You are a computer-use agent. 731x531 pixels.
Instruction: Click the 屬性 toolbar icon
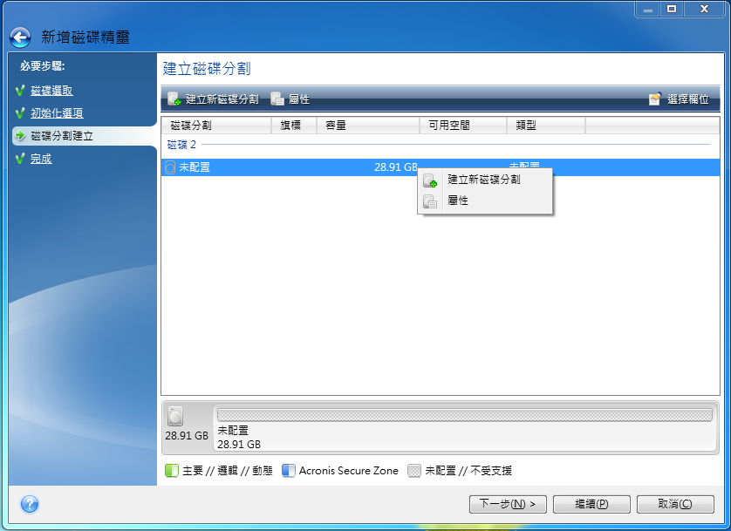[277, 99]
